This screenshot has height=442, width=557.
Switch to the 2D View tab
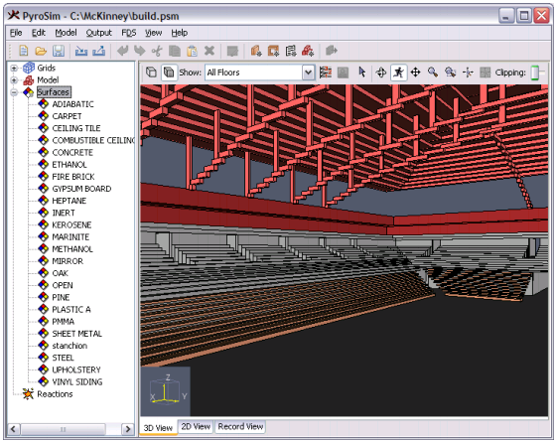pyautogui.click(x=196, y=426)
